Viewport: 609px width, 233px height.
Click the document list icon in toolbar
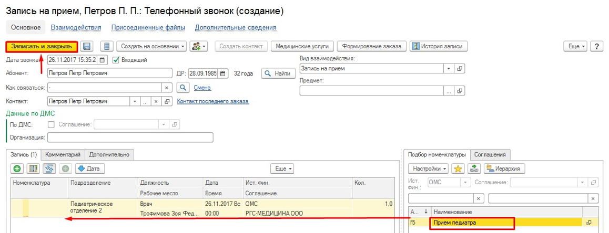coord(107,46)
